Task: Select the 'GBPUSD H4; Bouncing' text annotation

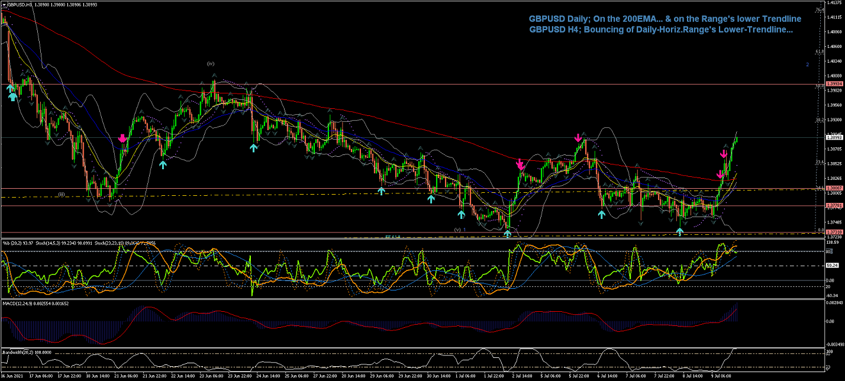Action: pyautogui.click(x=661, y=29)
